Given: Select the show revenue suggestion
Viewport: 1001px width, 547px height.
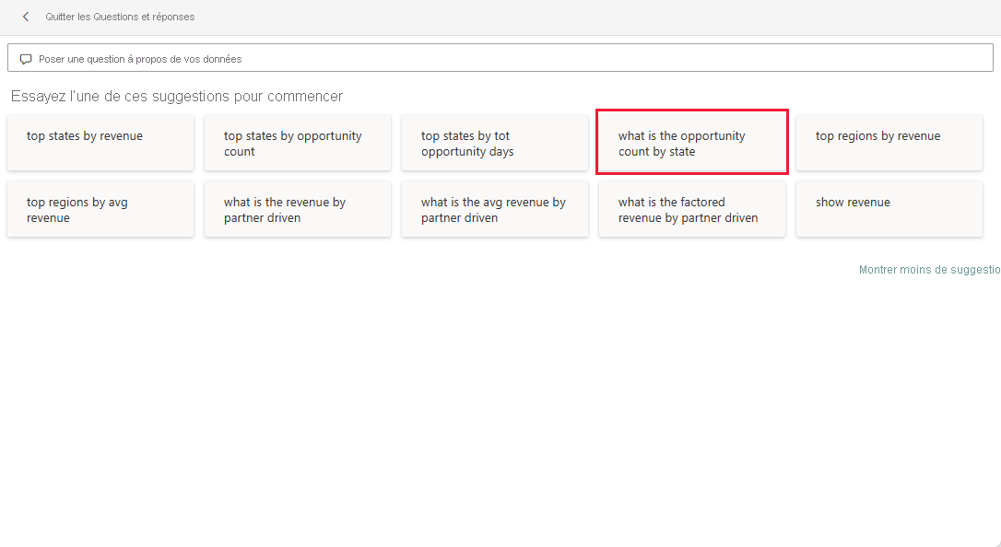Looking at the screenshot, I should 889,209.
